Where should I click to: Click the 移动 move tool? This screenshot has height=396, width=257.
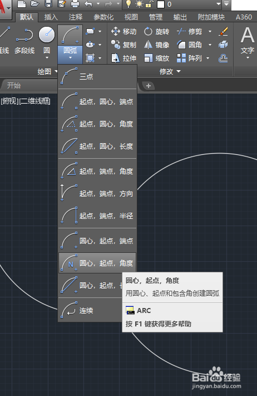pyautogui.click(x=123, y=32)
